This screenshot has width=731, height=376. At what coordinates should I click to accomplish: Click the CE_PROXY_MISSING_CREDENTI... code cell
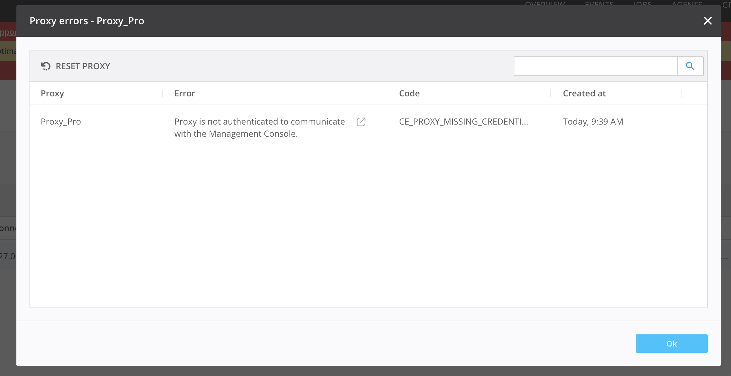click(x=463, y=122)
